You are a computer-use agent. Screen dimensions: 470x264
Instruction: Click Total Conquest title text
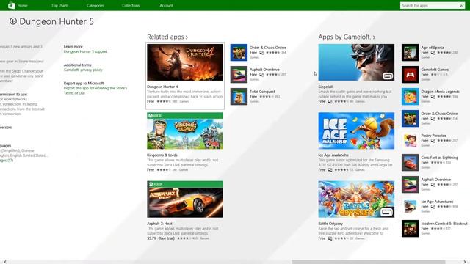tap(262, 92)
